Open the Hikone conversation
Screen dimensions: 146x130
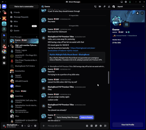(x=24, y=86)
